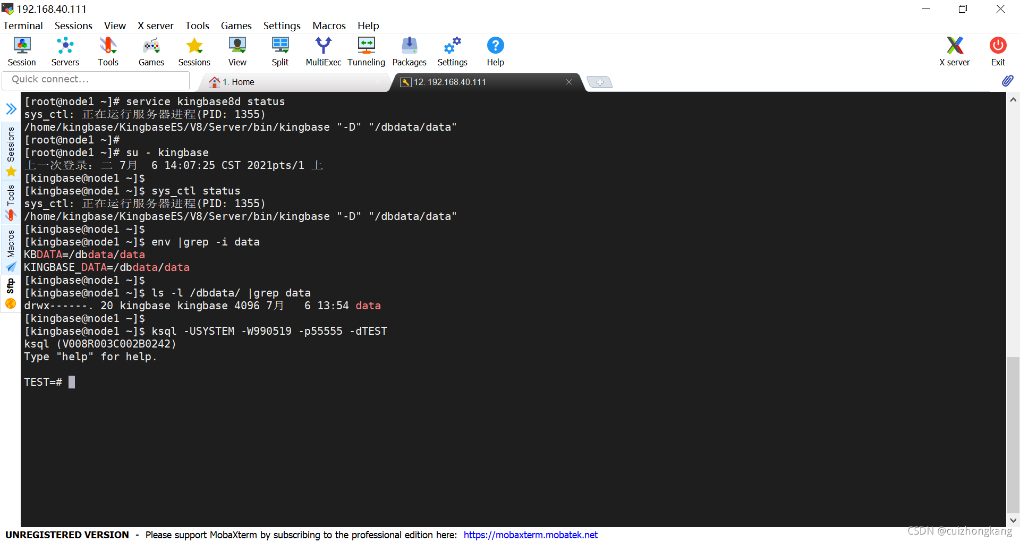The height and width of the screenshot is (542, 1020).
Task: Open the Tunneling toolbar icon
Action: pyautogui.click(x=366, y=52)
